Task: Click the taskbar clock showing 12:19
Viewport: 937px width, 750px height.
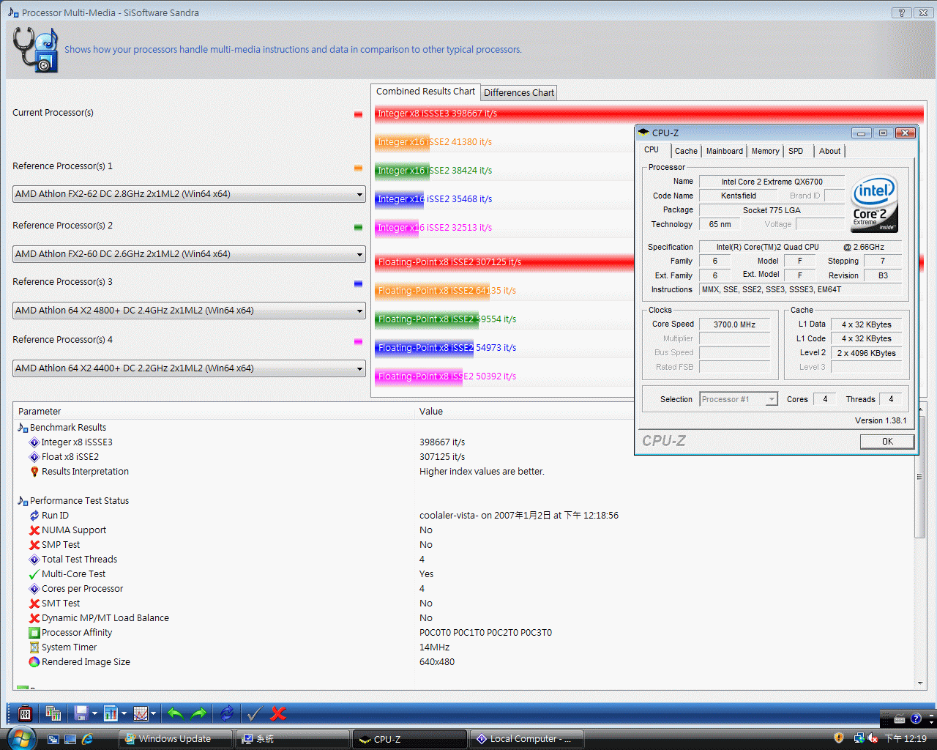Action: 906,738
